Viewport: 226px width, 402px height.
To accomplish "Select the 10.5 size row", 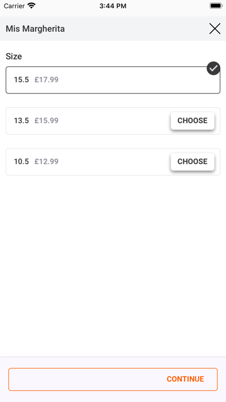I will [113, 162].
